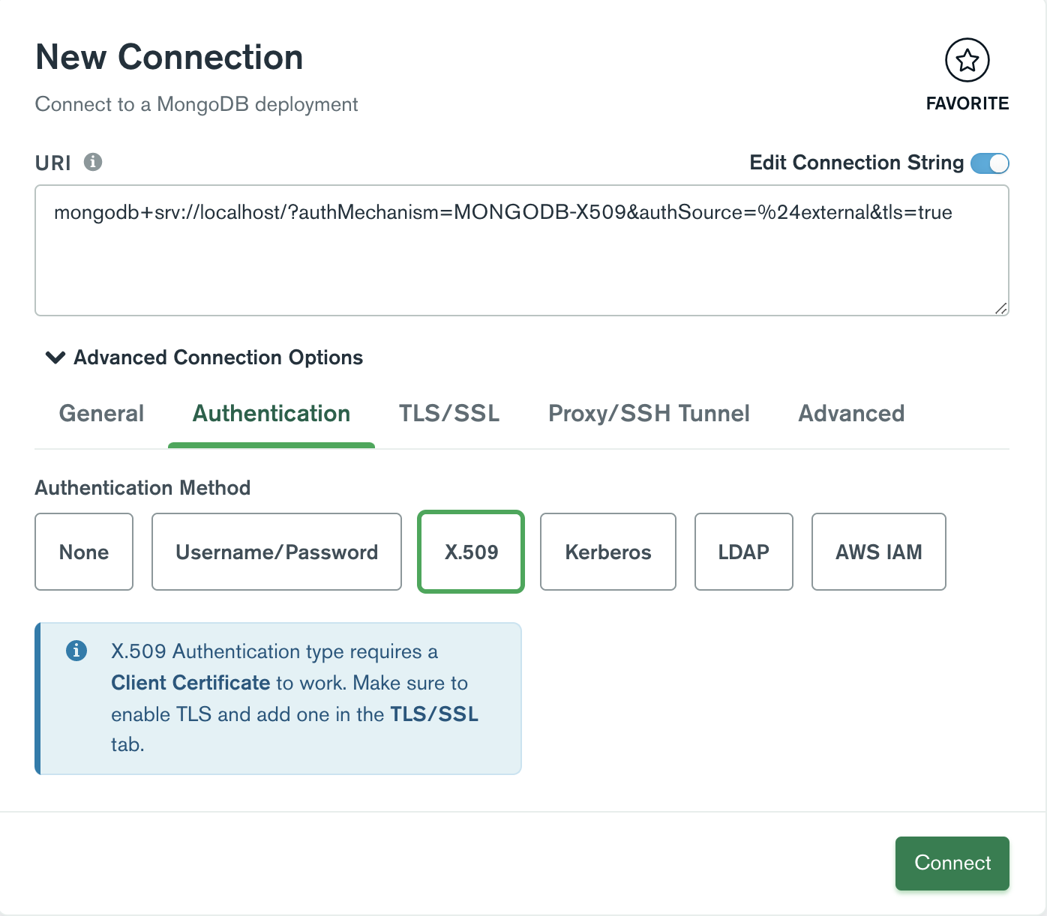Click the URI info icon

tap(93, 162)
